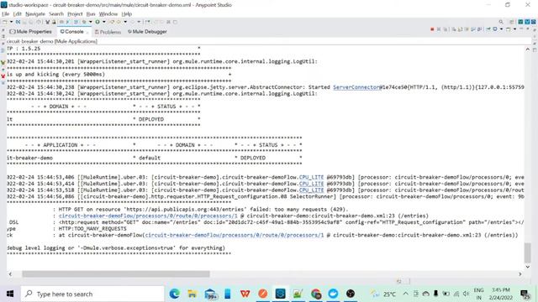Image resolution: width=538 pixels, height=302 pixels.
Task: Open the Navigate menu
Action: pyautogui.click(x=35, y=14)
